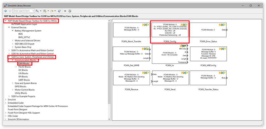This screenshot has height=129, width=266.
Task: Expand SSD1306 LCD Chipset node
Action: (13, 44)
